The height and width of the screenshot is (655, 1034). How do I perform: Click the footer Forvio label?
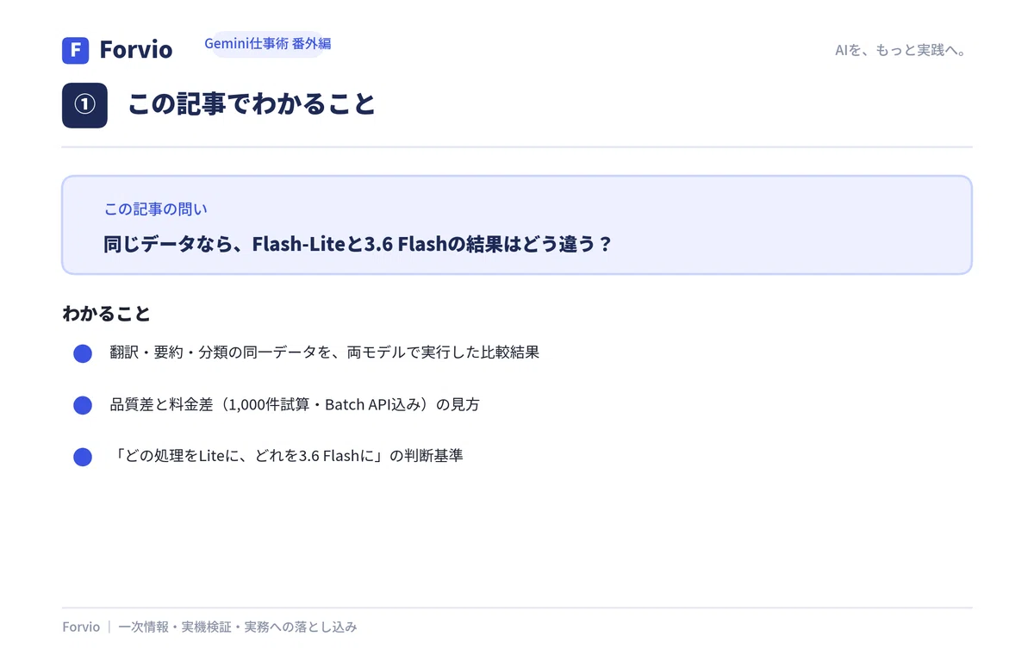[x=81, y=627]
